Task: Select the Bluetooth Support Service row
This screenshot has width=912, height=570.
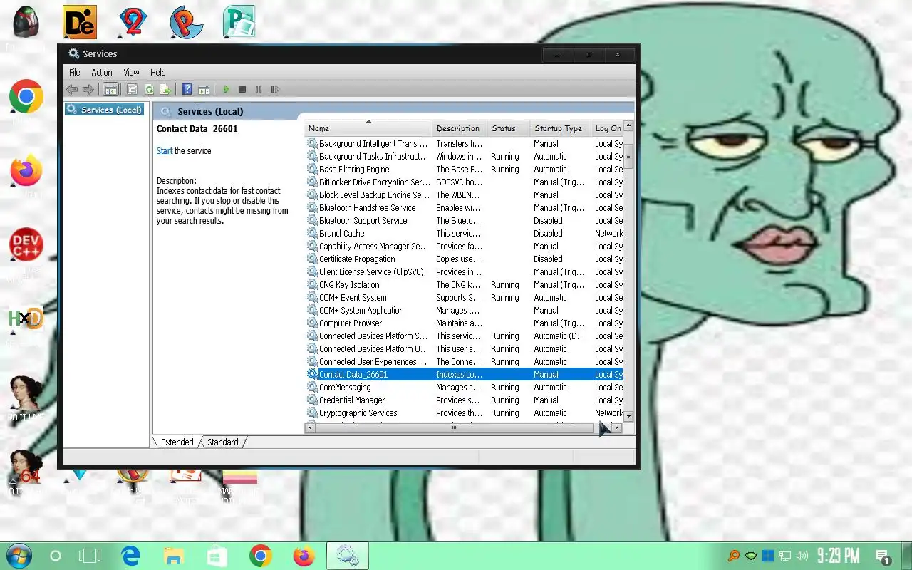Action: coord(465,221)
